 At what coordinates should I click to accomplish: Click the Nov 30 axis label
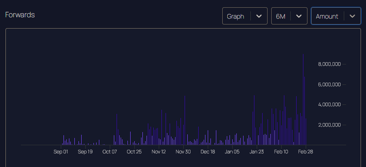(183, 152)
